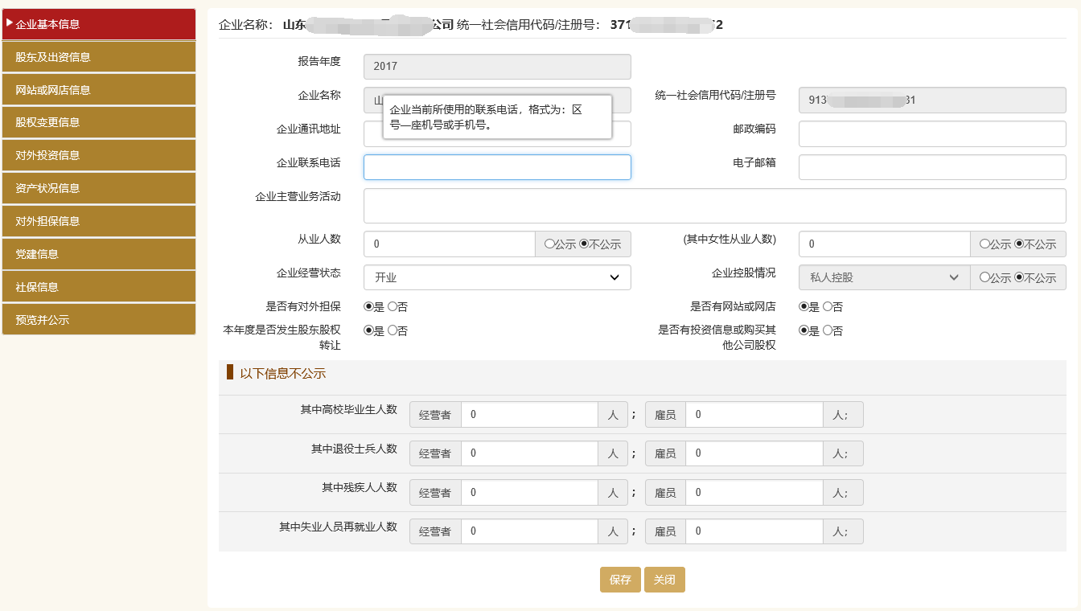Viewport: 1081px width, 611px height.
Task: Choose 否 for 投资信息或购买股权
Action: click(828, 330)
